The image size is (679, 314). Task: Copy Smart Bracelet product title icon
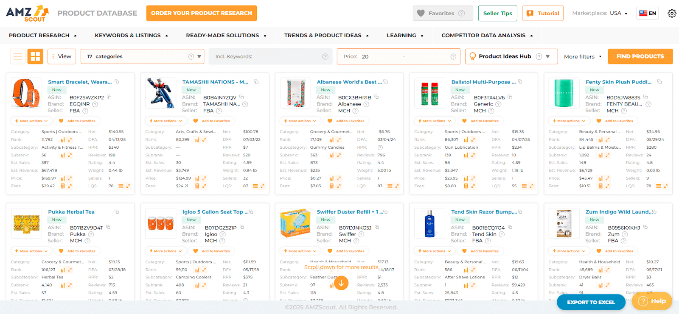(117, 82)
